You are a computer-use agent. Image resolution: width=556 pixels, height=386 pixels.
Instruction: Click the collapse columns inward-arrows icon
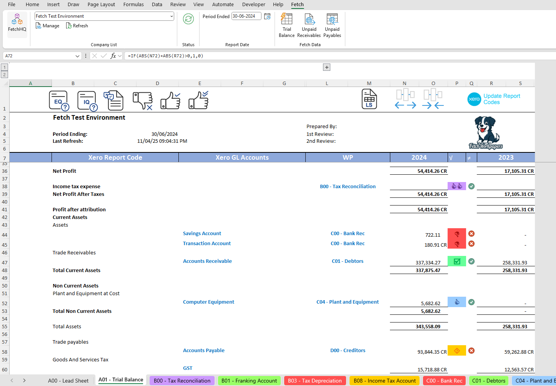[x=433, y=100]
